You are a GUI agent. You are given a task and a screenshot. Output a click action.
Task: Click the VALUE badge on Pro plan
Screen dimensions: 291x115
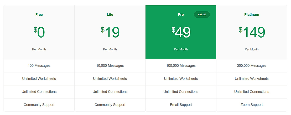pyautogui.click(x=202, y=15)
